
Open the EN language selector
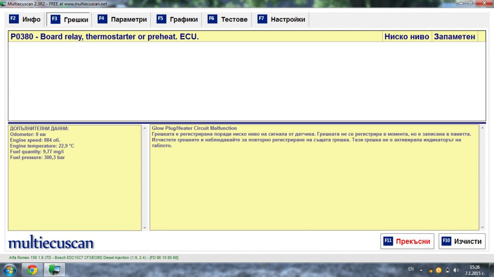point(411,269)
